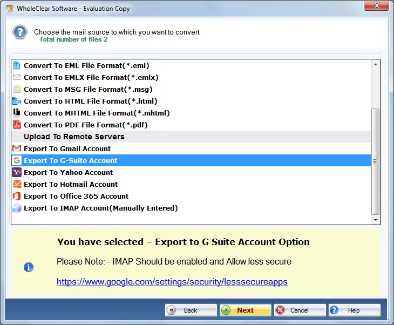Click the IMAP account icon
394x325 pixels.
coord(17,208)
